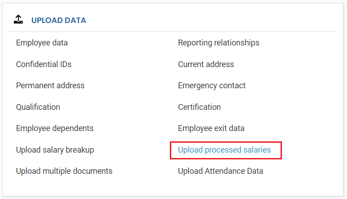Open the Qualification upload link
Viewport: 347px width, 199px height.
(38, 107)
